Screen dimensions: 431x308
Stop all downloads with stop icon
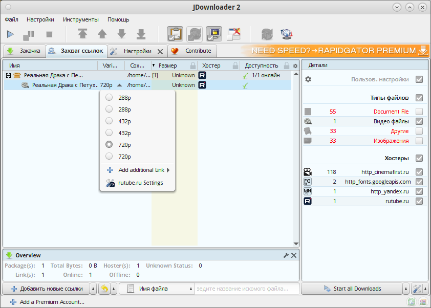[x=49, y=34]
